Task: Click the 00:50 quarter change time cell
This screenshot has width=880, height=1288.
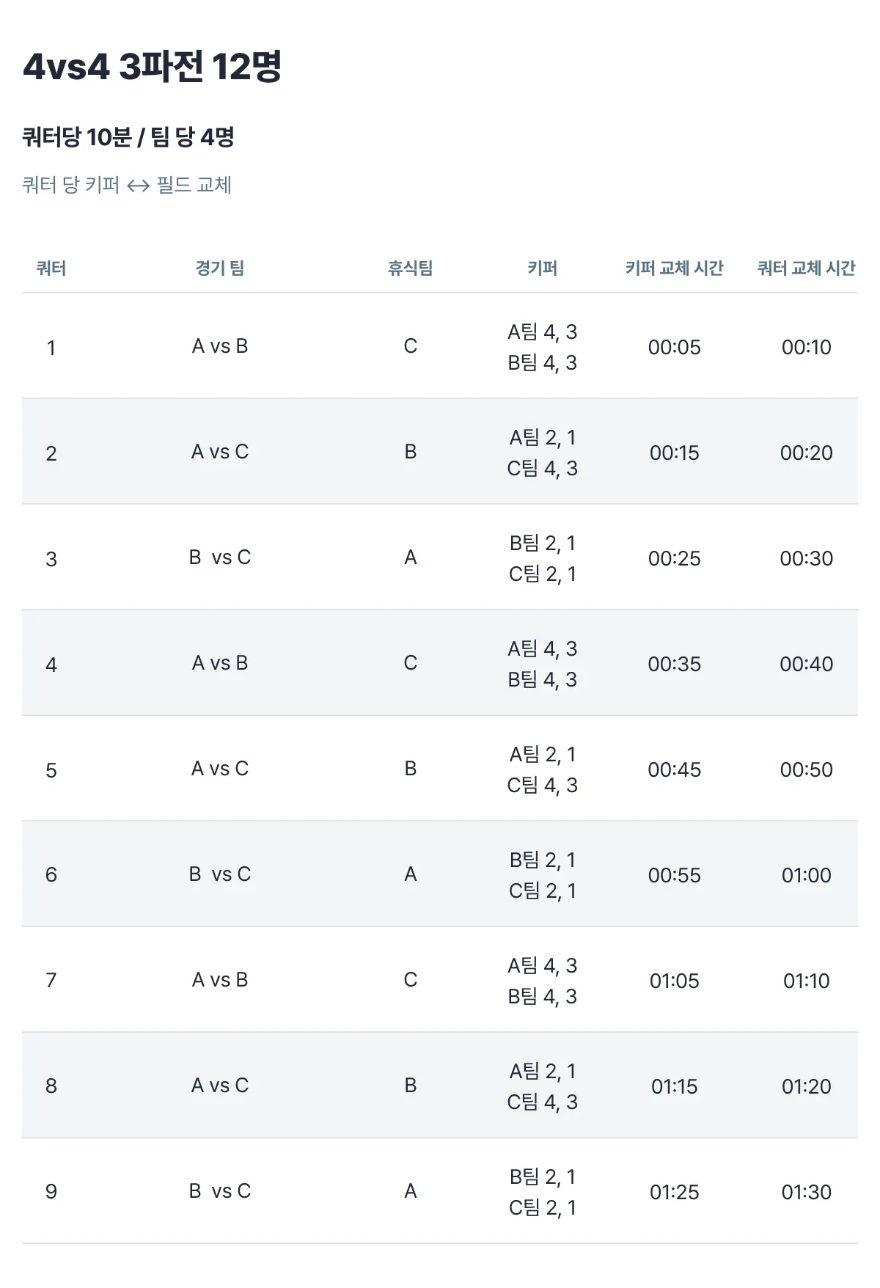Action: click(x=806, y=769)
